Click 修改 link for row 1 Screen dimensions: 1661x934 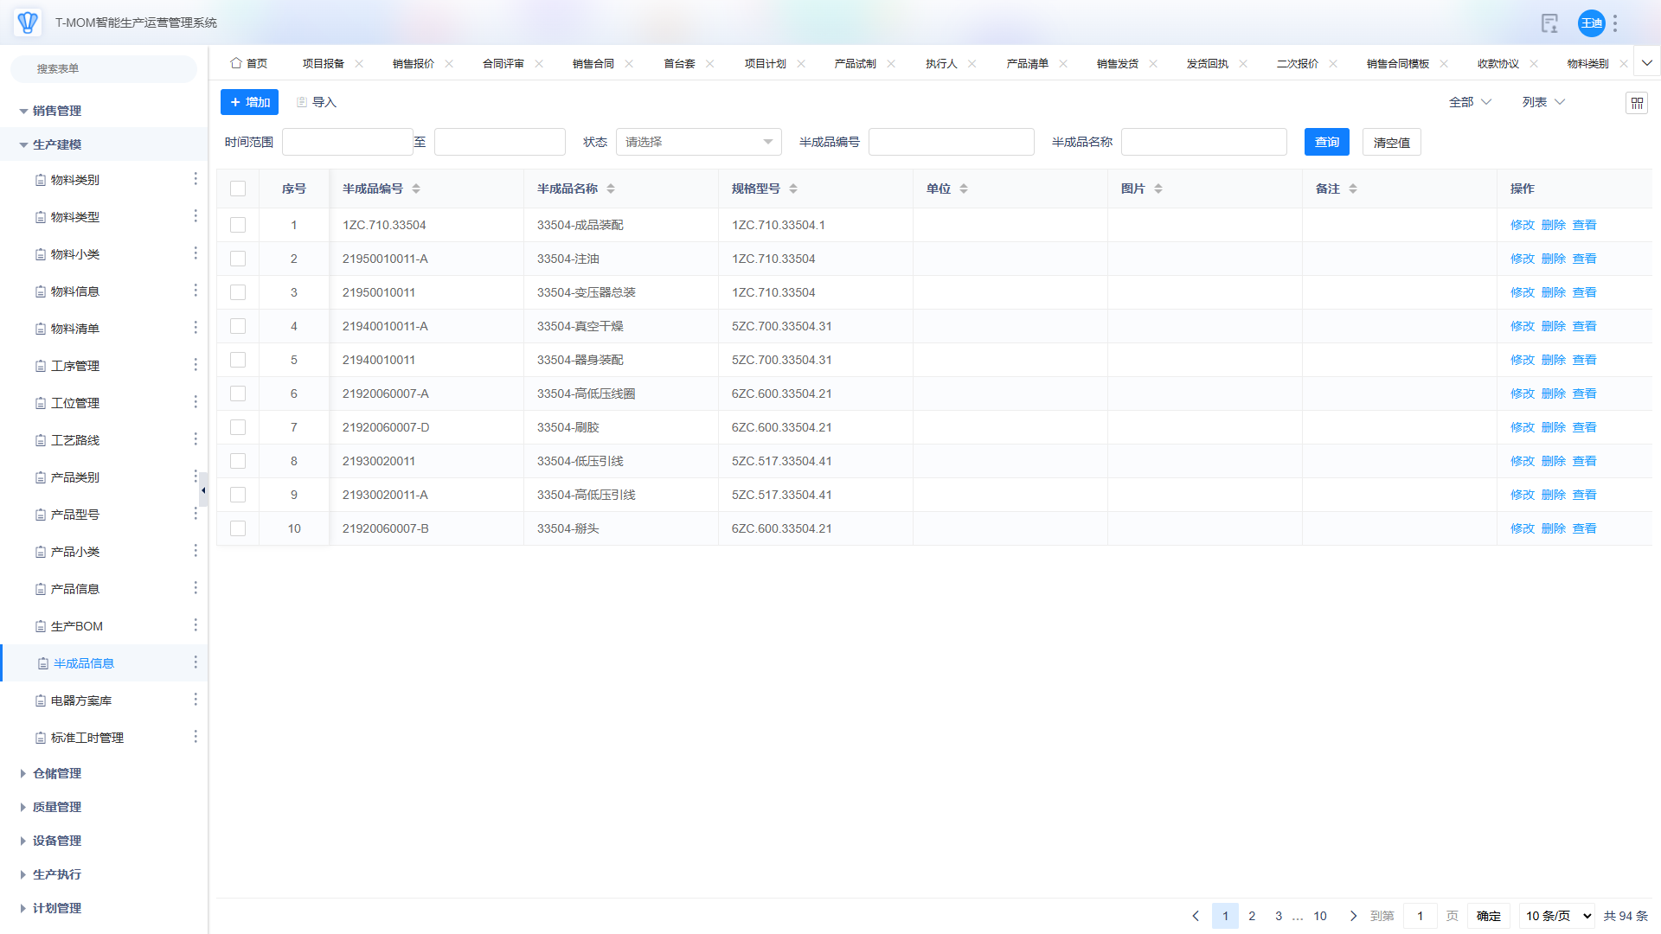(1522, 225)
